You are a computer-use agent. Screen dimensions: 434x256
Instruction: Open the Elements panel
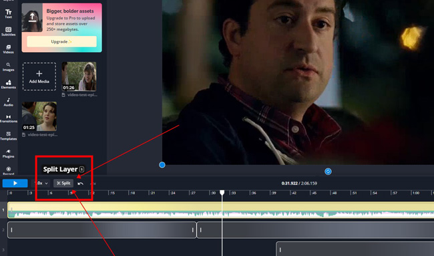8,84
